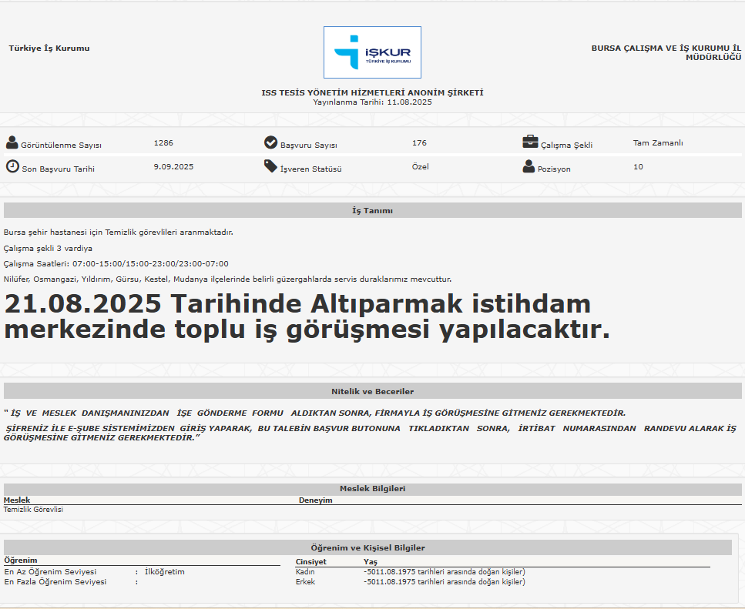Click the İşveren Statüsü label

click(310, 169)
